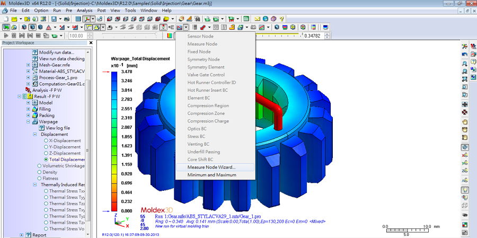Select Density radio button
The width and height of the screenshot is (477, 238).
(x=39, y=172)
